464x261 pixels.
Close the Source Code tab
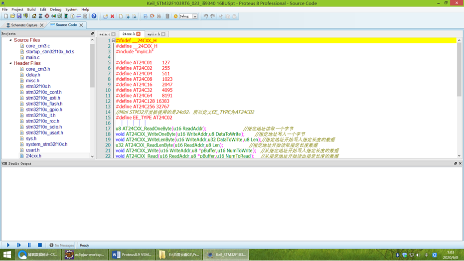81,25
